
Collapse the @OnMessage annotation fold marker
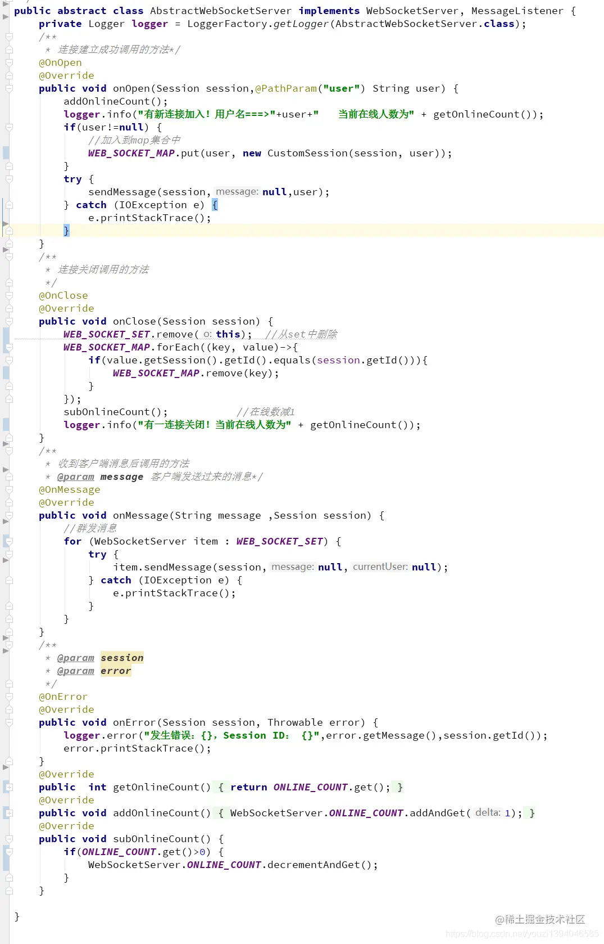coord(9,489)
